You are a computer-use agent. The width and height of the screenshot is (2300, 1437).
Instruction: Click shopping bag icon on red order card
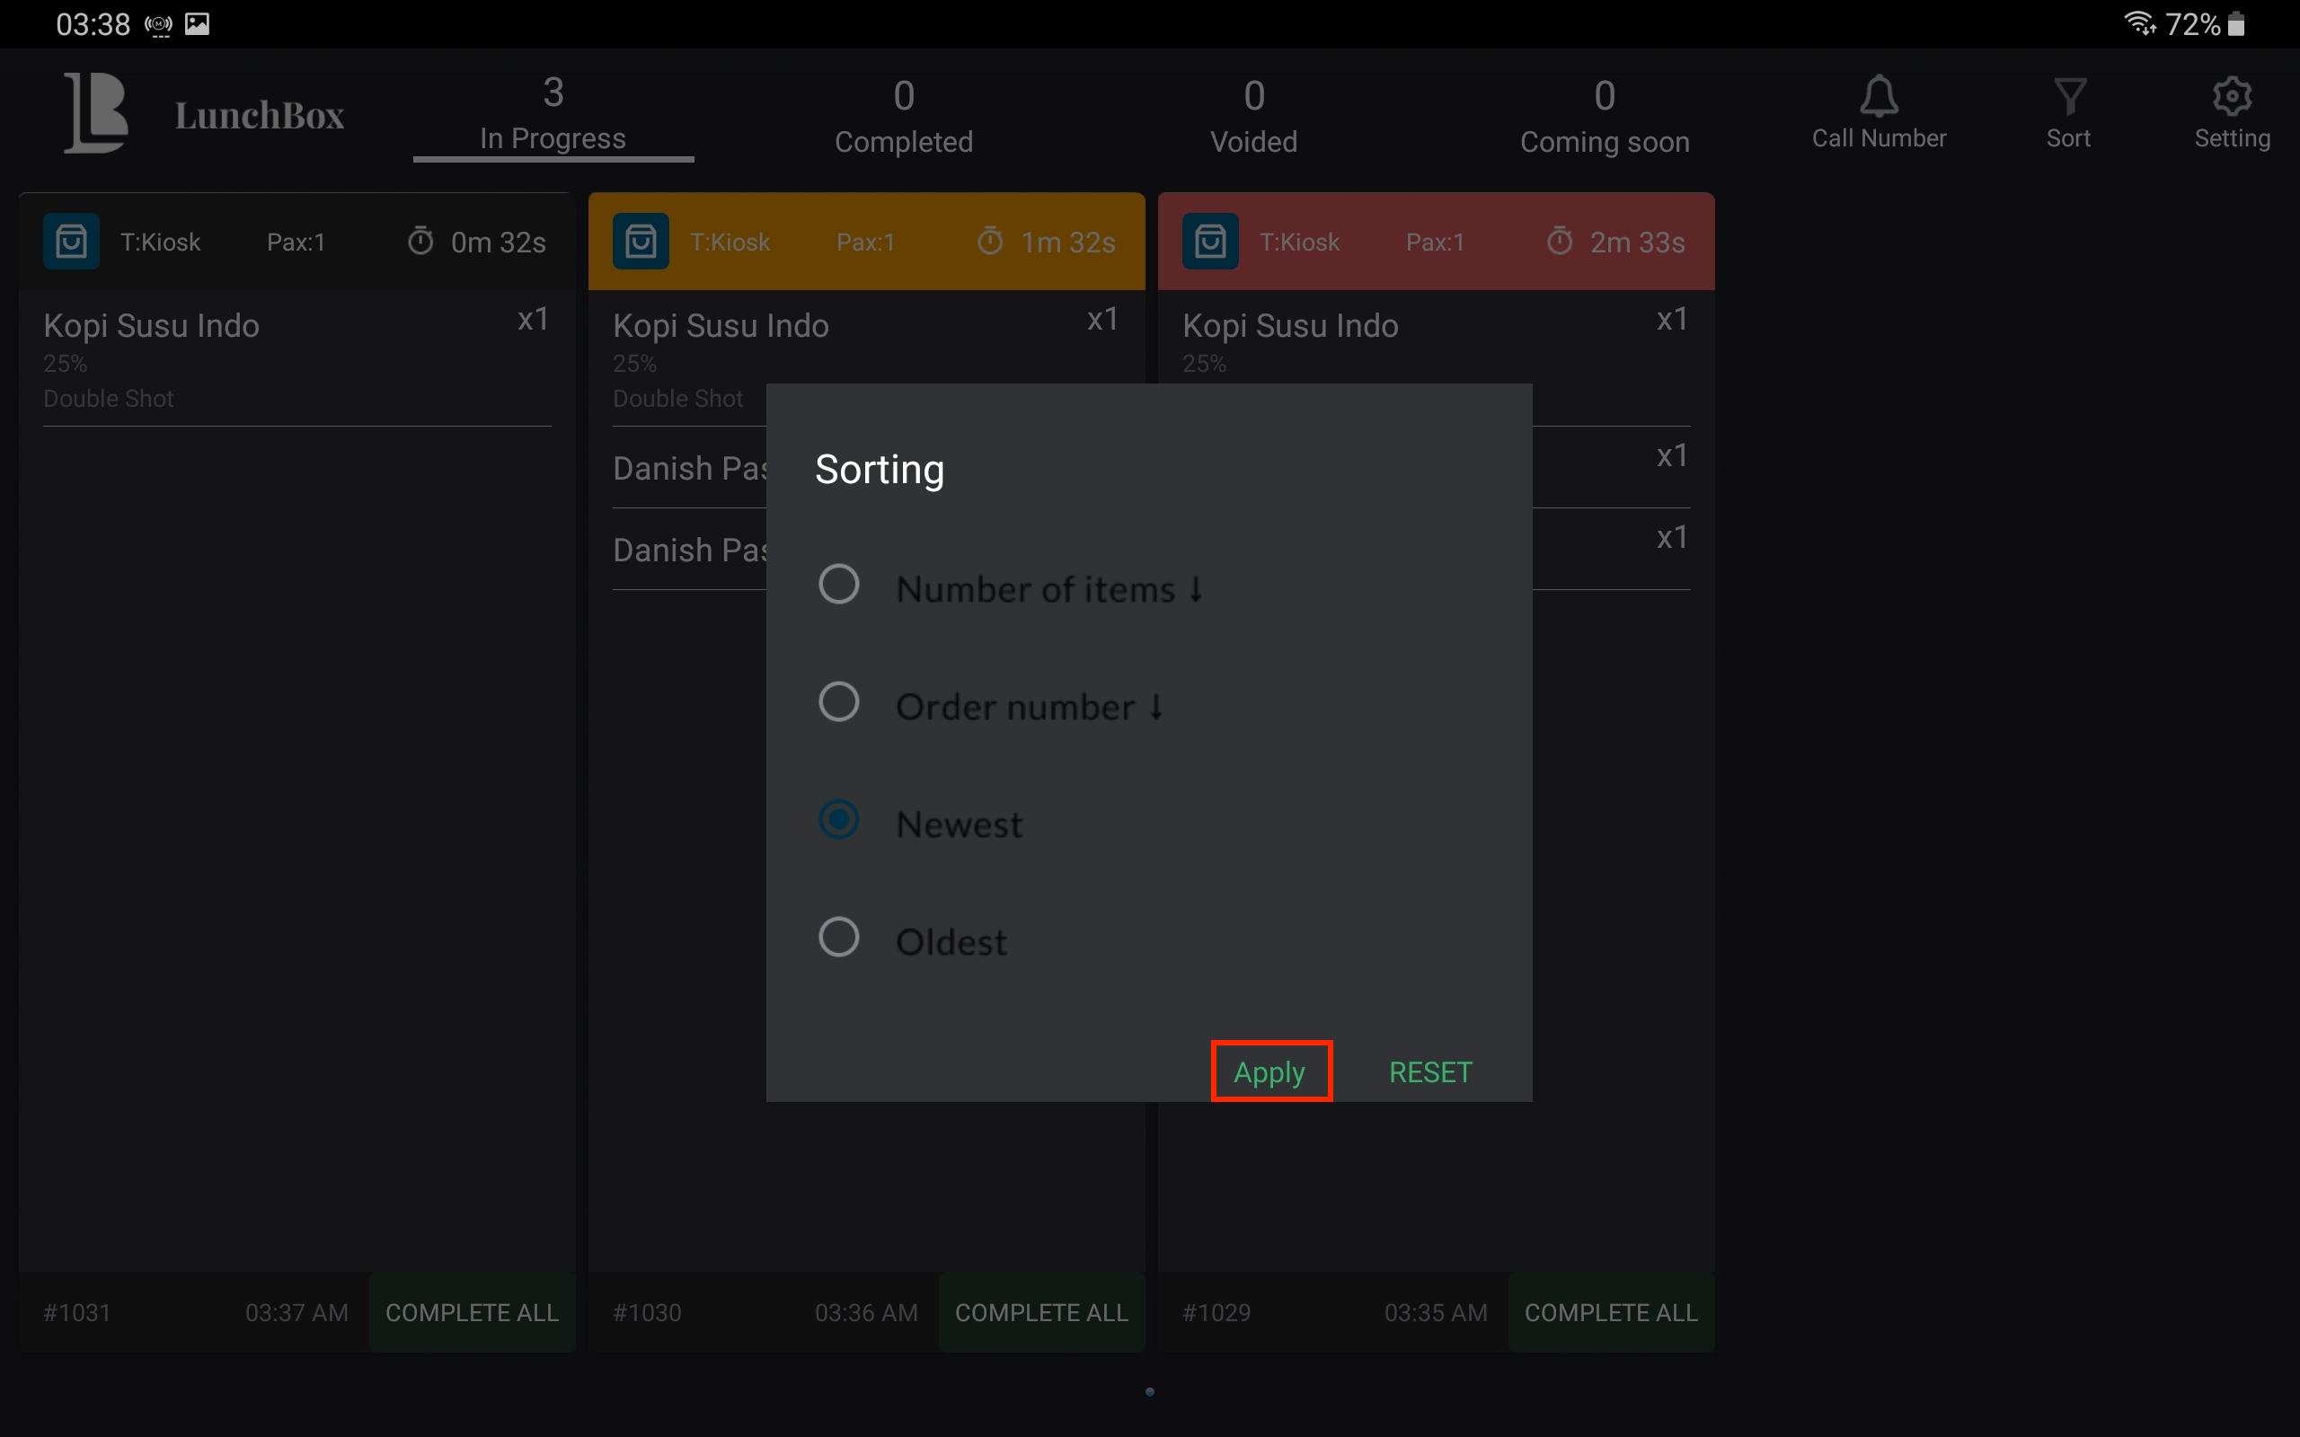pos(1210,242)
